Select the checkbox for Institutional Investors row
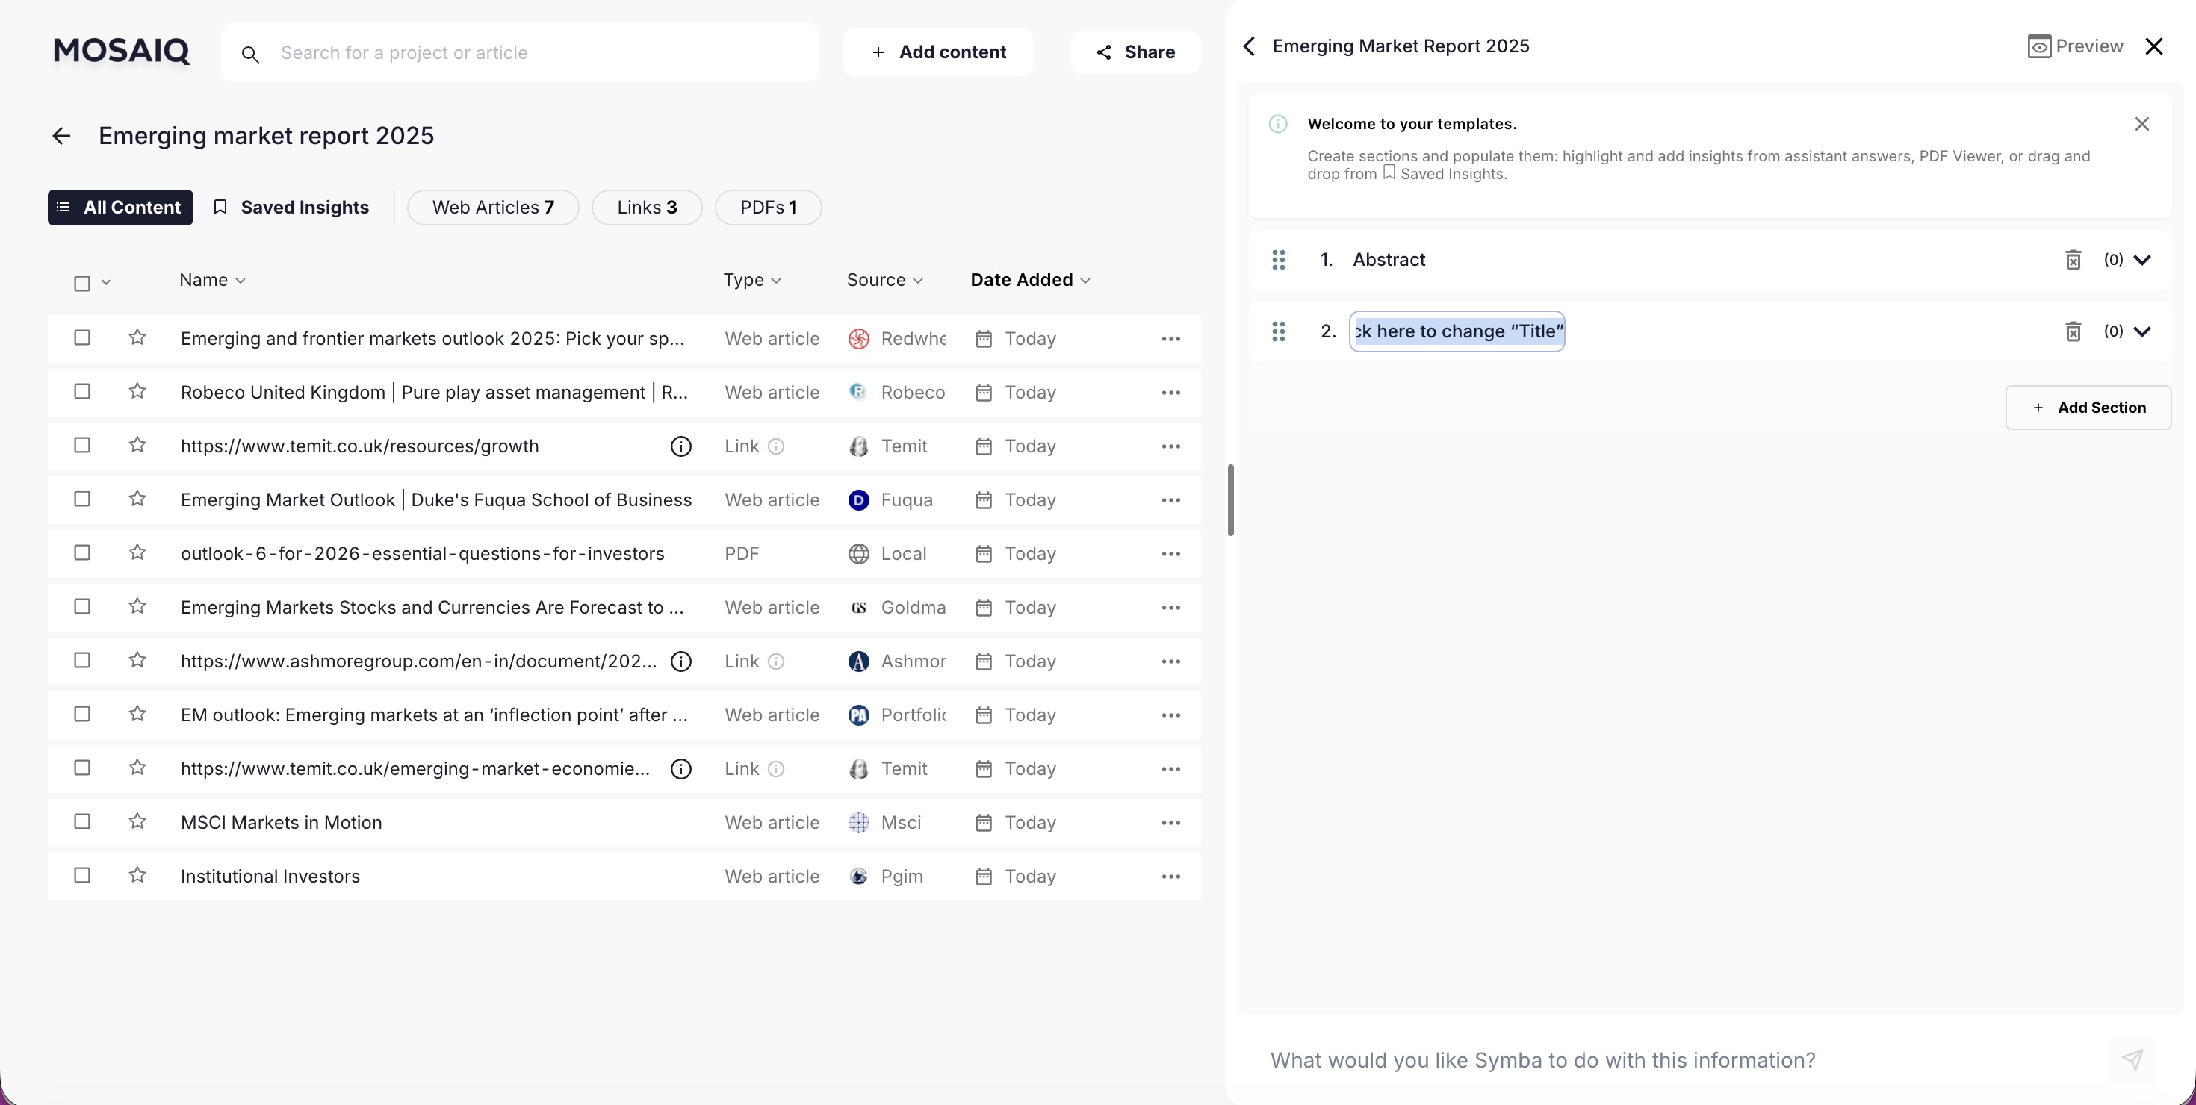This screenshot has height=1105, width=2196. (x=82, y=875)
